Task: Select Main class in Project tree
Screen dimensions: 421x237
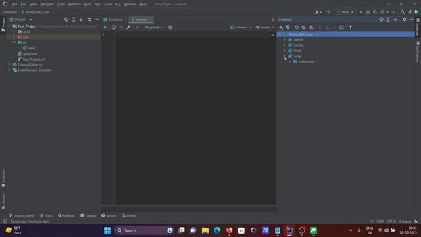Action: [31, 48]
